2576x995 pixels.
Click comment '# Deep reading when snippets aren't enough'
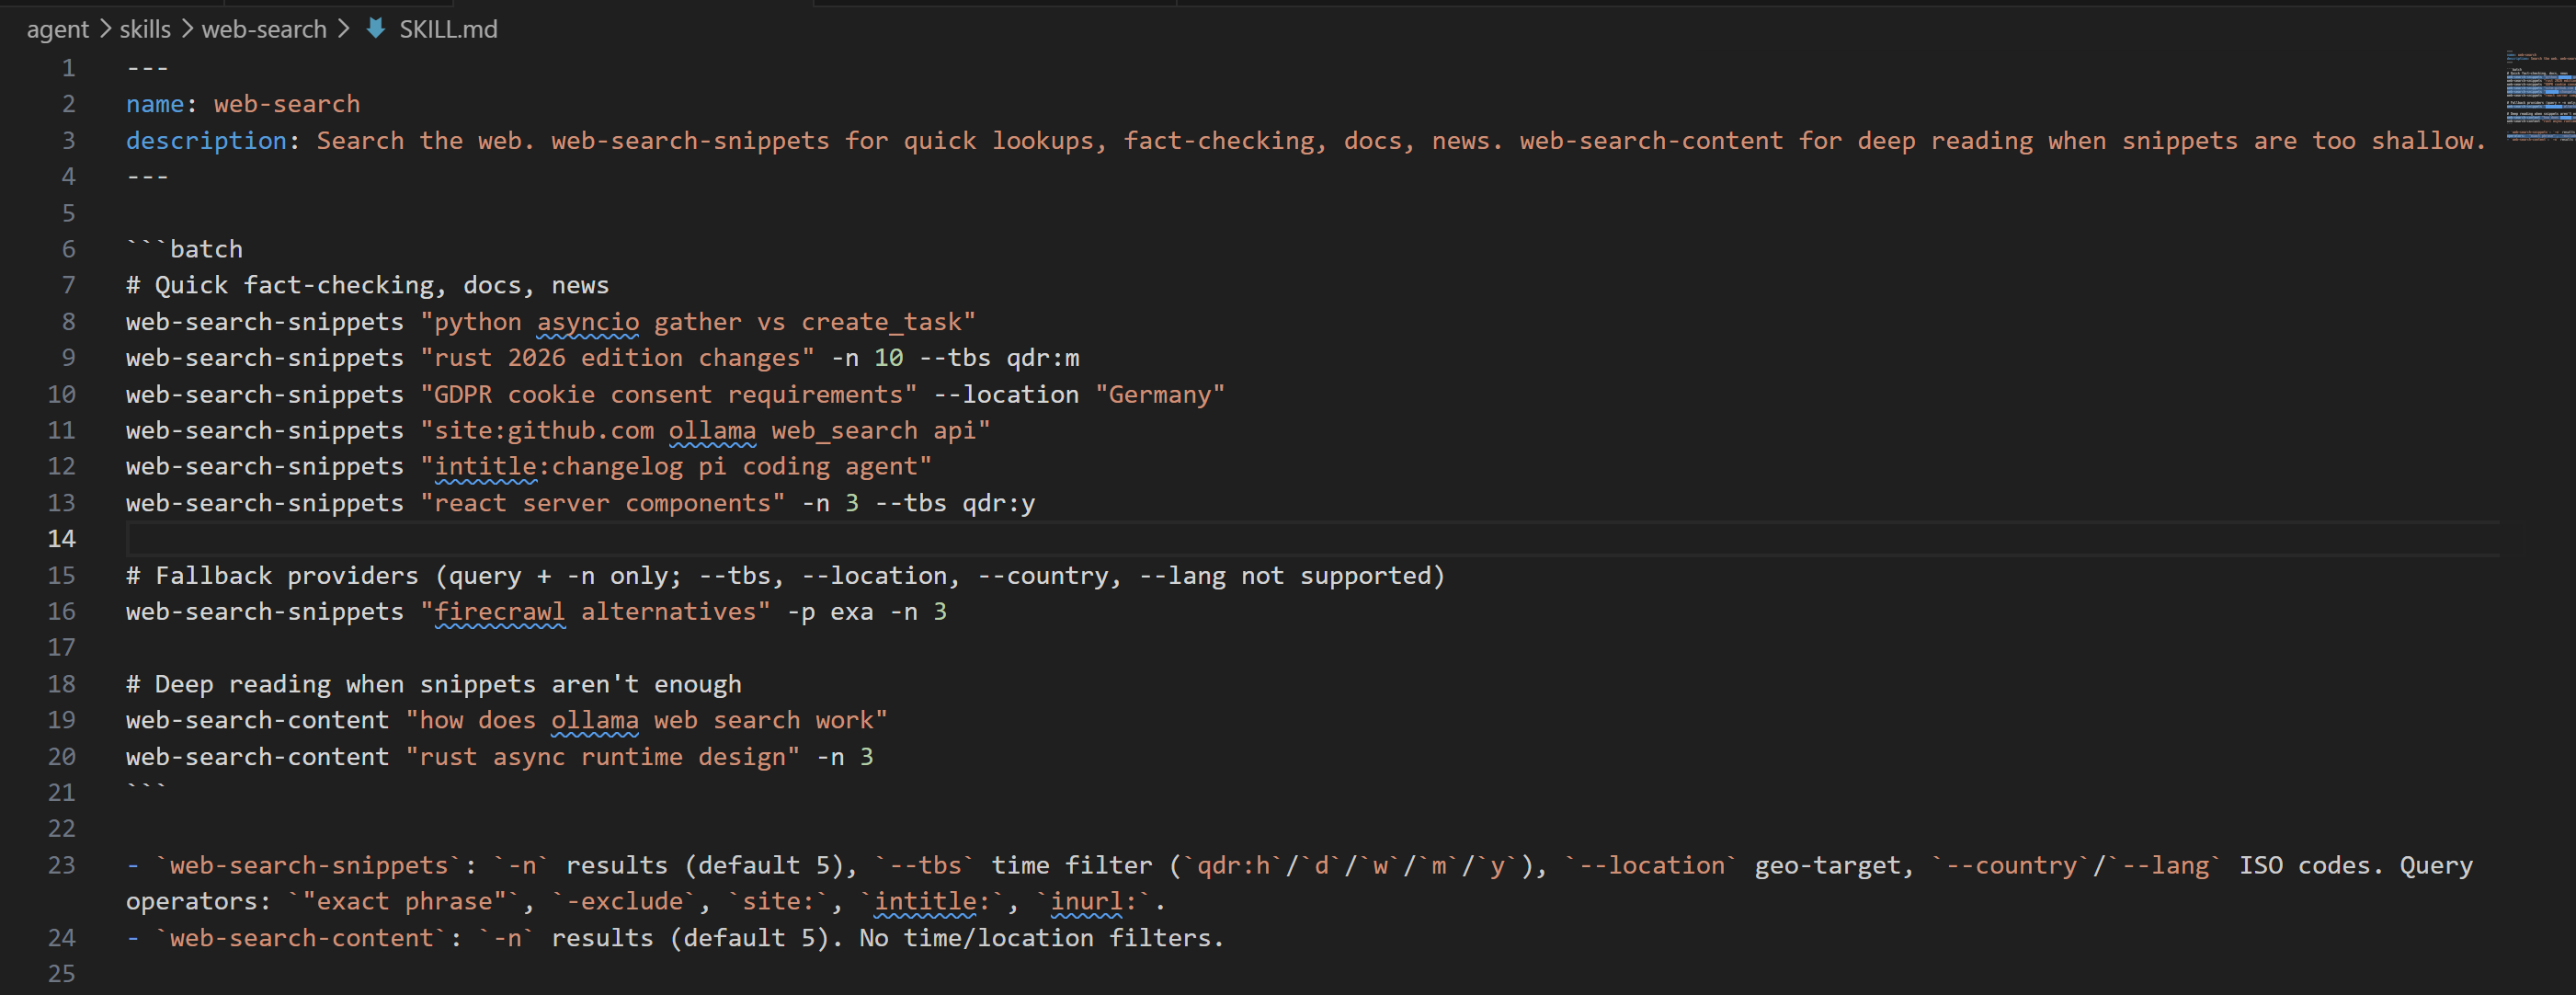click(x=434, y=684)
